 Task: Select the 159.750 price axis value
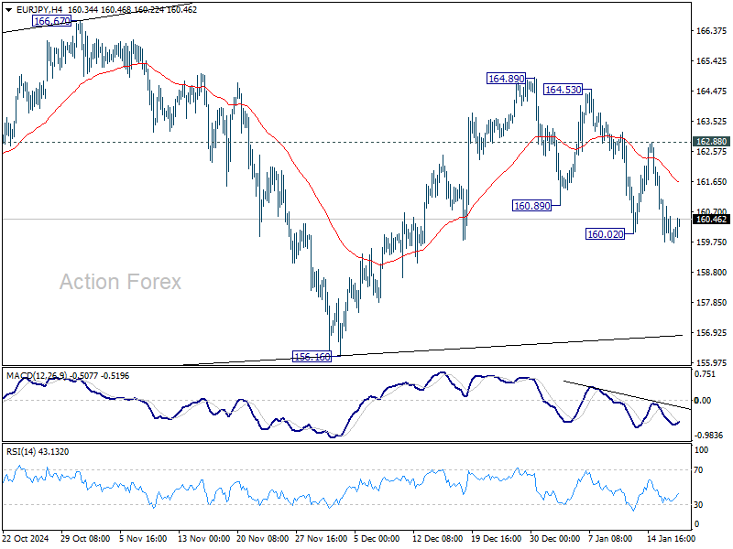click(712, 242)
